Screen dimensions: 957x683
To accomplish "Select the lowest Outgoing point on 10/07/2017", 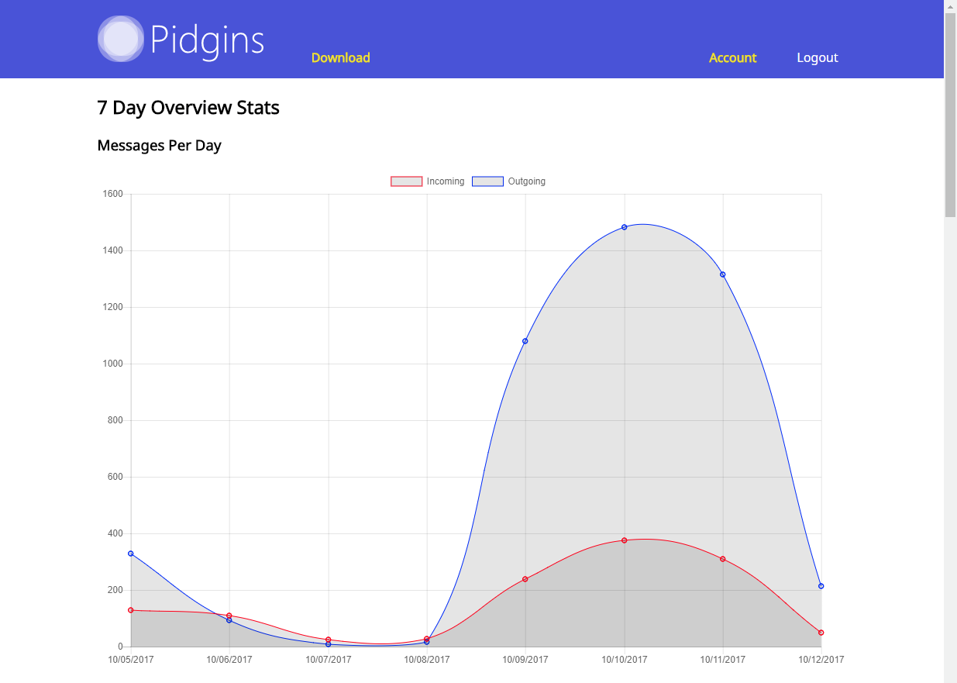I will pos(329,643).
